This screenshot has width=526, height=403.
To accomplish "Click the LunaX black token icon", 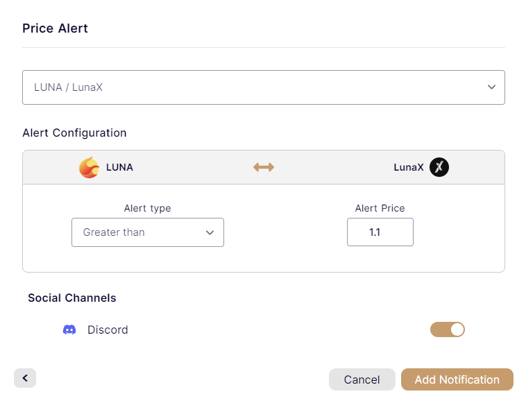I will click(x=439, y=167).
